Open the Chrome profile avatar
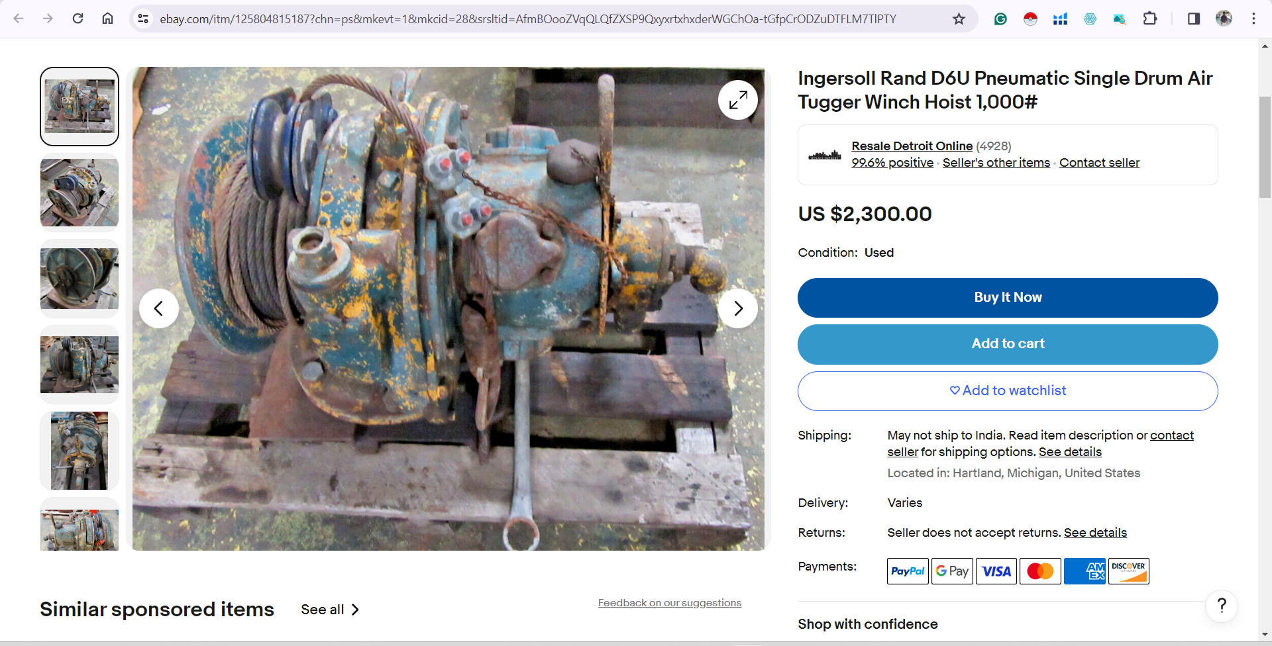 (x=1224, y=19)
